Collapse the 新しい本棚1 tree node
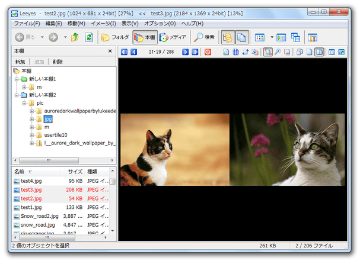Image resolution: width=360 pixels, height=261 pixels. (x=17, y=79)
